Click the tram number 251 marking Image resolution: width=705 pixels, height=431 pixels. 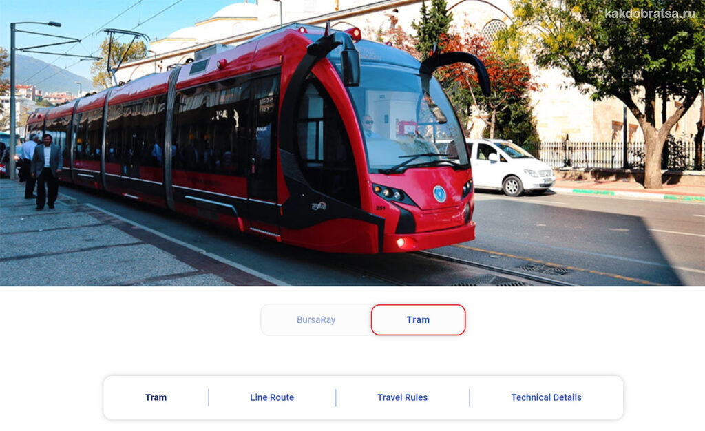(380, 208)
